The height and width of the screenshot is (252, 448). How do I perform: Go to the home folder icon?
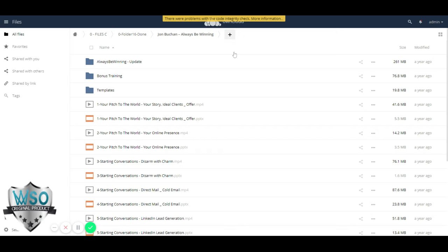(x=75, y=34)
